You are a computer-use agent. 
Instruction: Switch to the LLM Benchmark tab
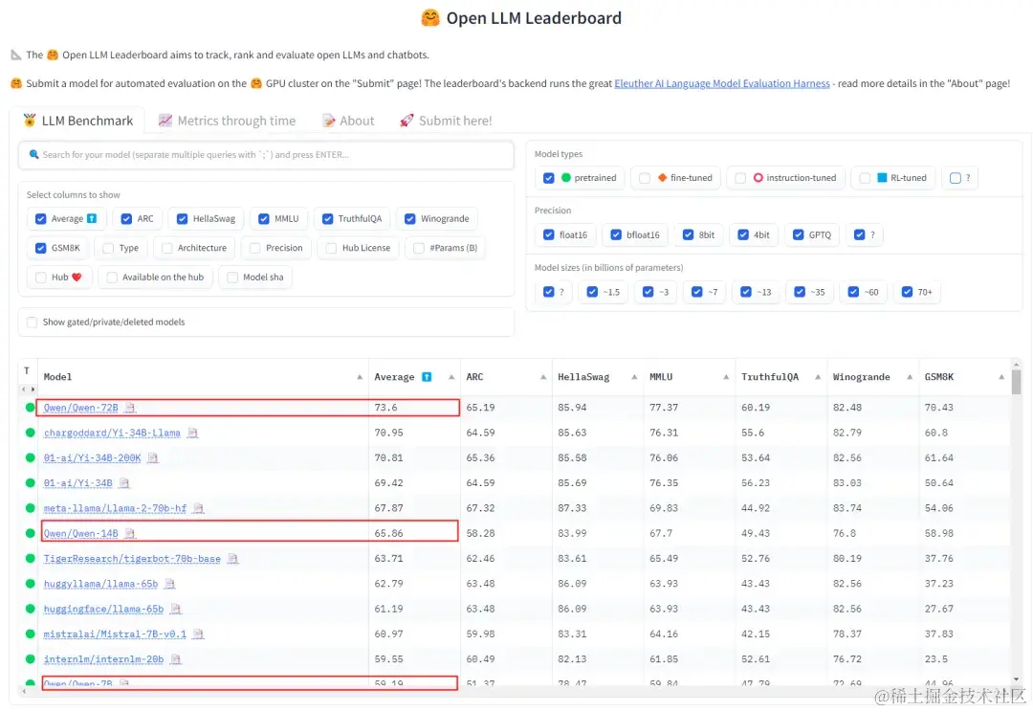coord(77,121)
